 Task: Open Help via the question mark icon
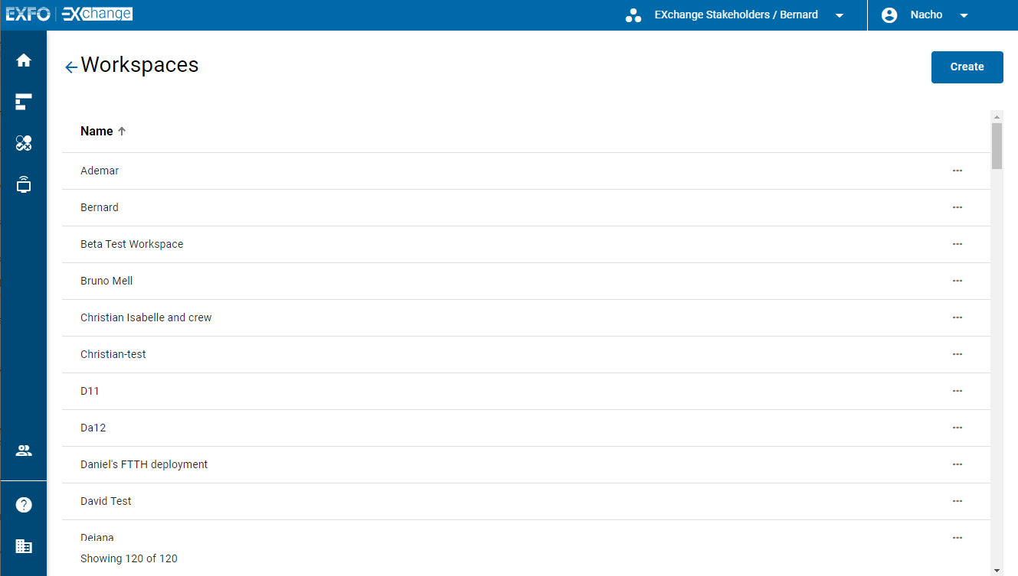[23, 504]
